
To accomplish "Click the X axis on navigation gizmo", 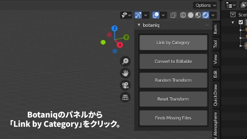I will pyautogui.click(x=120, y=45).
